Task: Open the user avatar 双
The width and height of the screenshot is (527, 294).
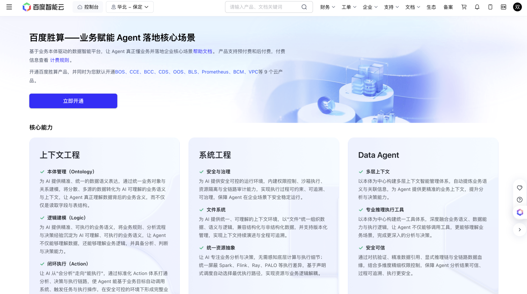Action: (x=517, y=7)
